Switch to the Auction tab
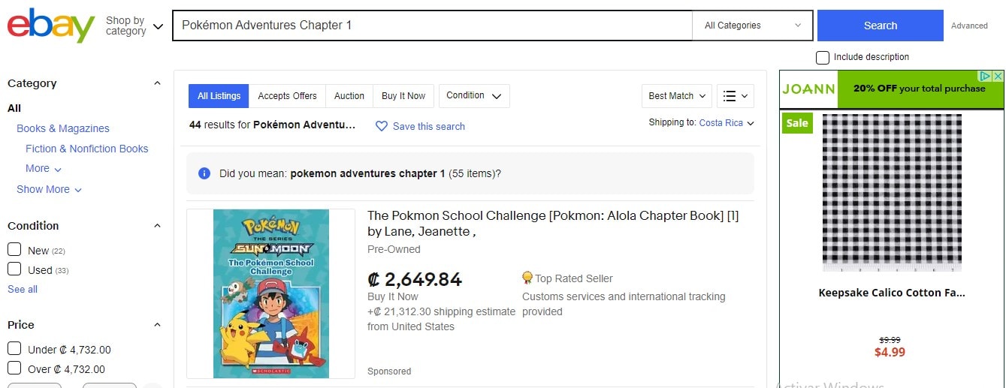The height and width of the screenshot is (388, 1006). (349, 96)
